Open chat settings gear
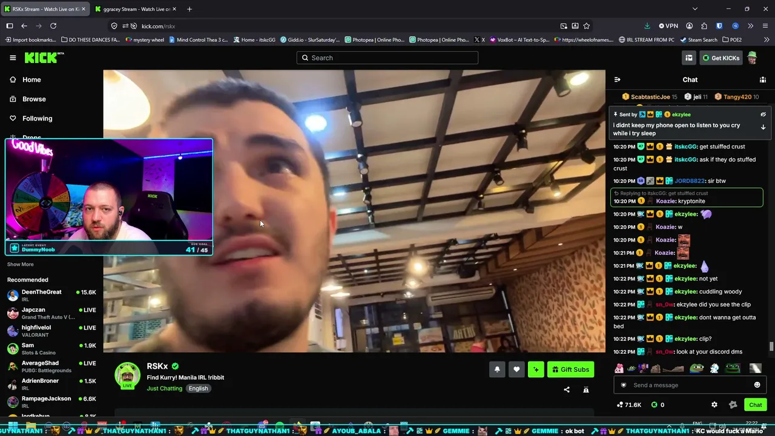This screenshot has width=775, height=436. pos(714,405)
